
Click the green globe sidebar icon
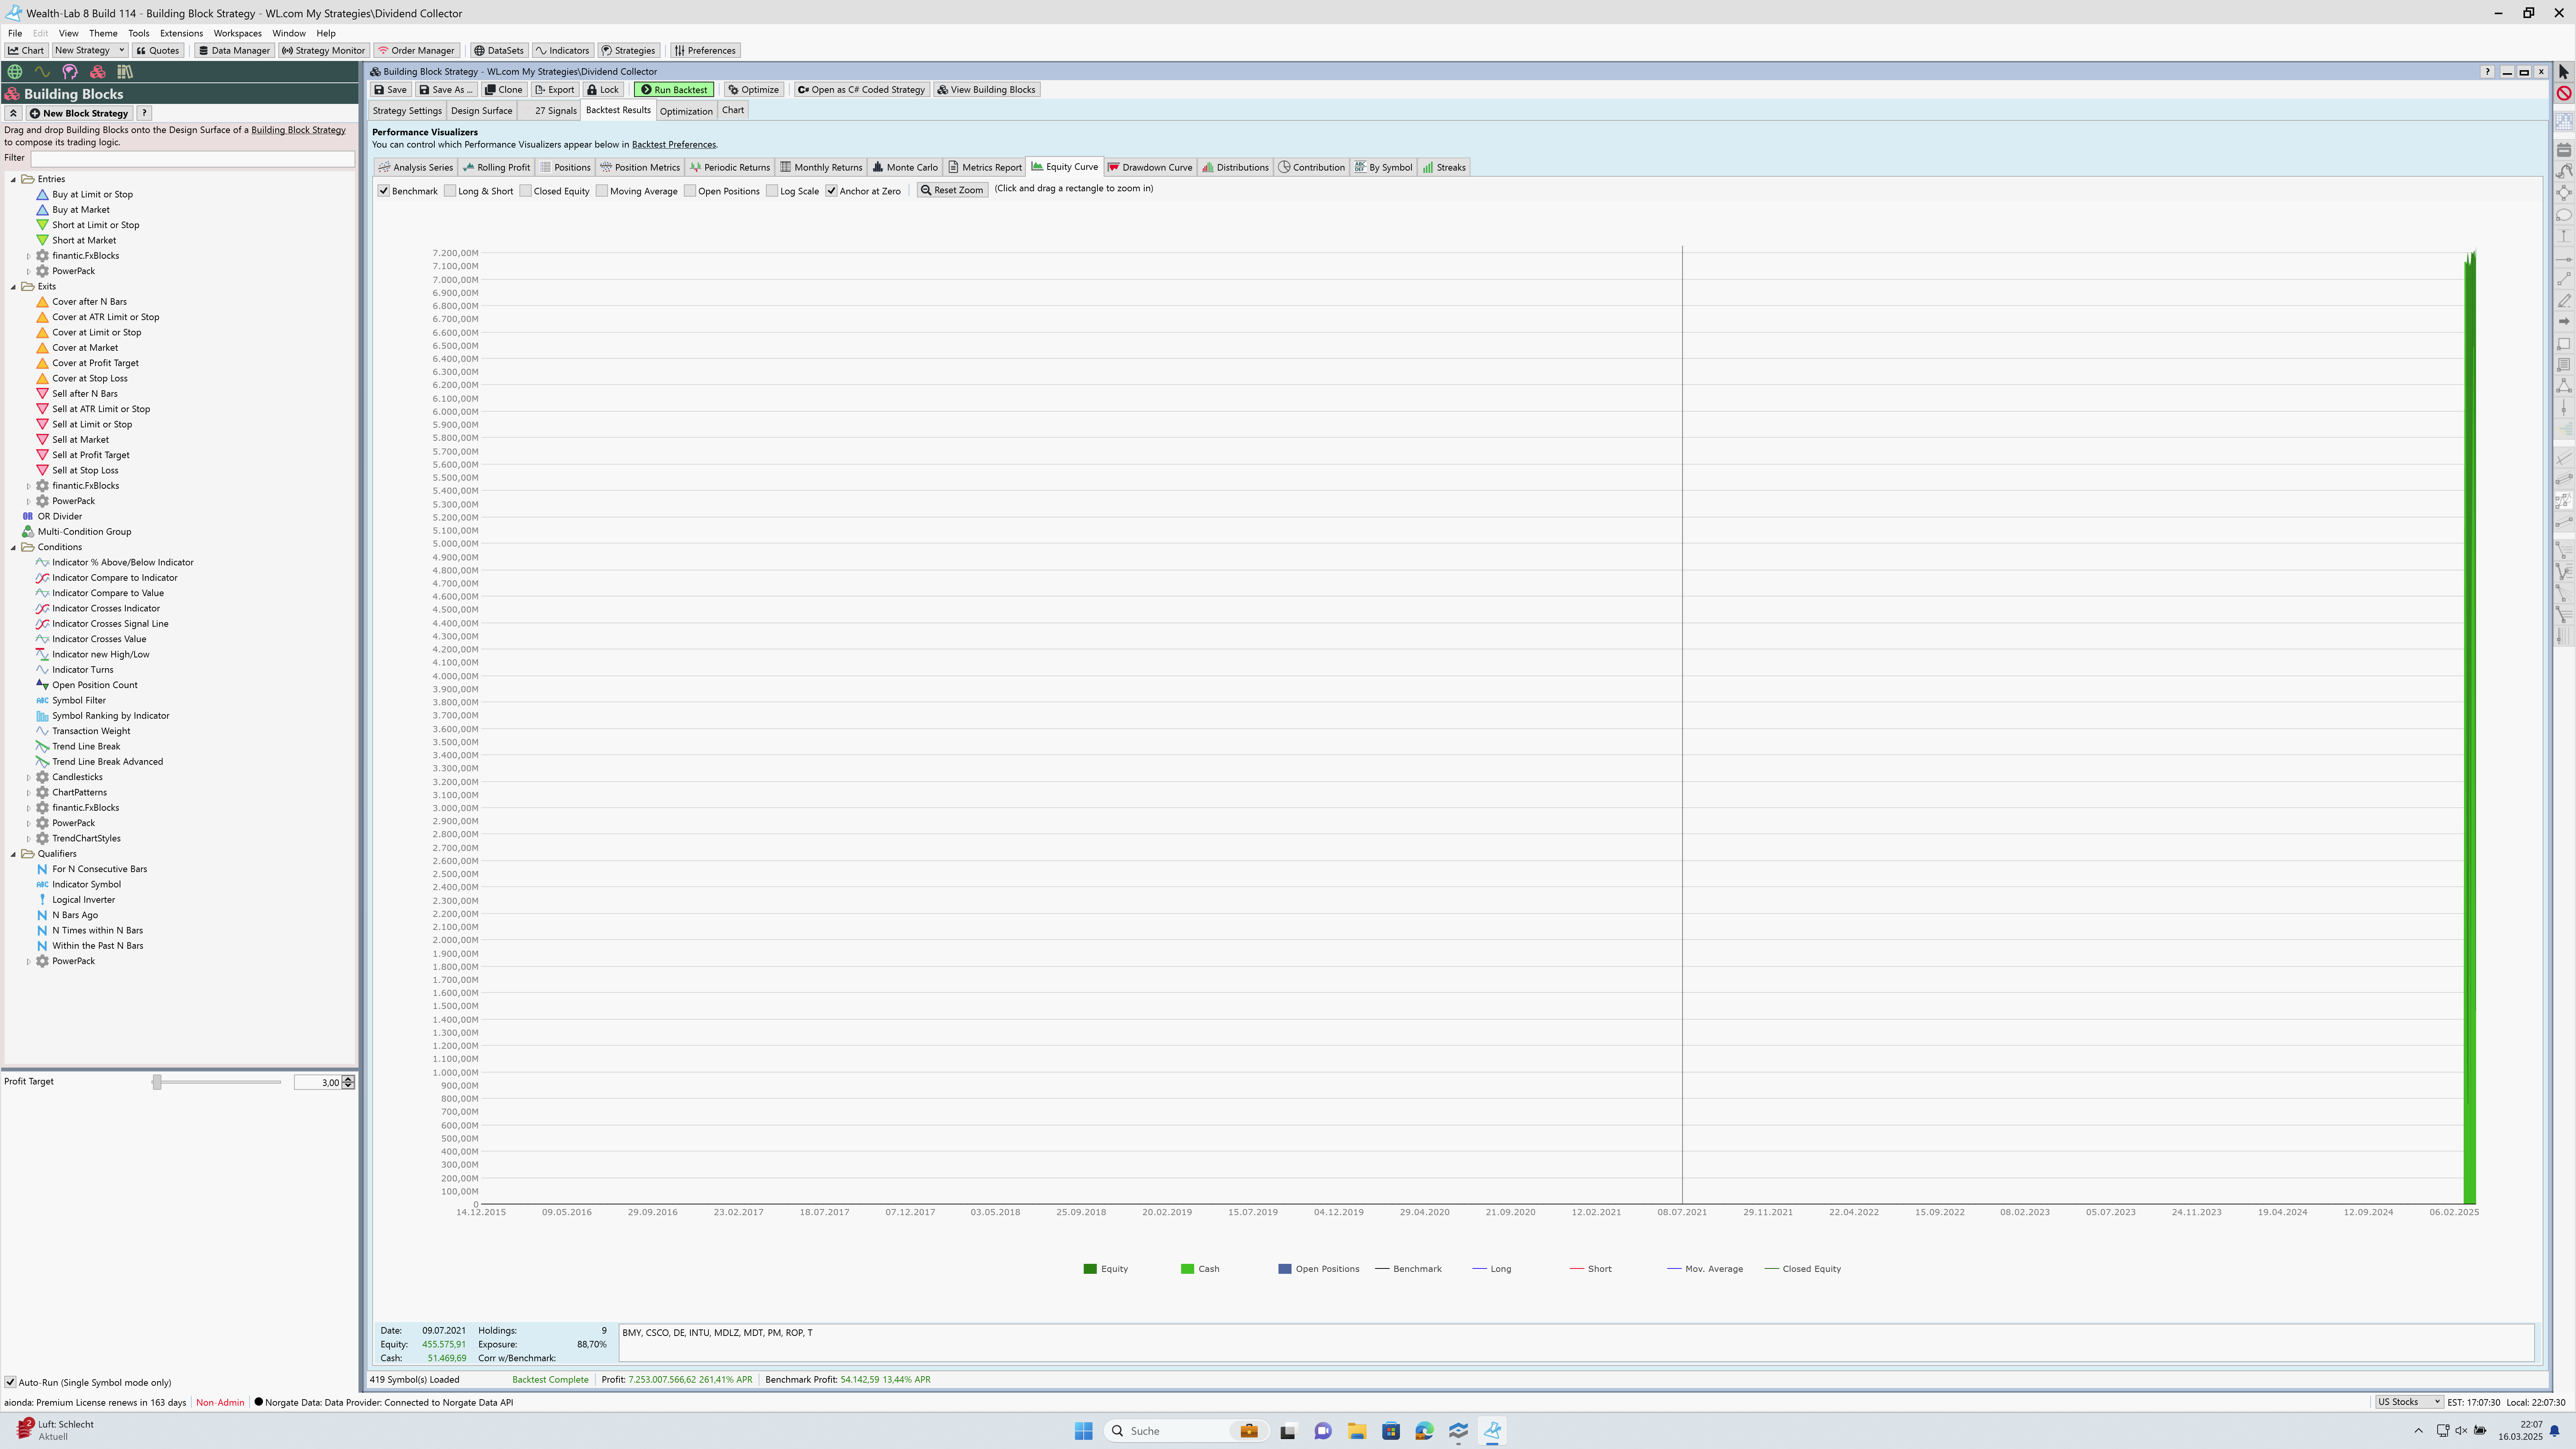[15, 72]
